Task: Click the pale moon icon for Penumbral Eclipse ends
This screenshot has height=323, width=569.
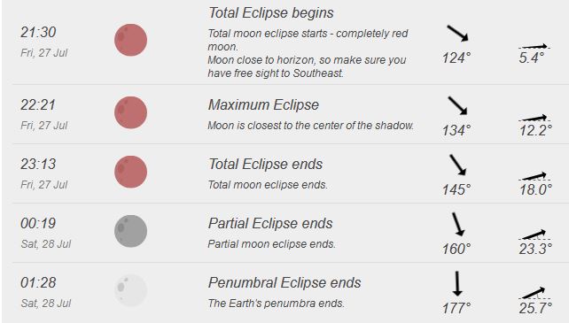Action: (x=130, y=290)
